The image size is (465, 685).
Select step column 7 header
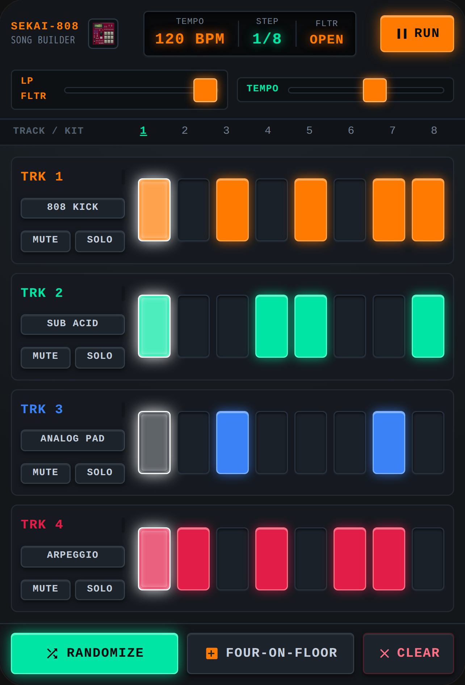393,130
